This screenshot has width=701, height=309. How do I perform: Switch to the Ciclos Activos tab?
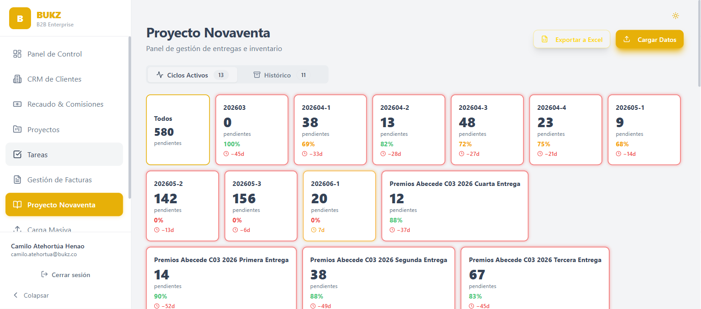pos(192,75)
